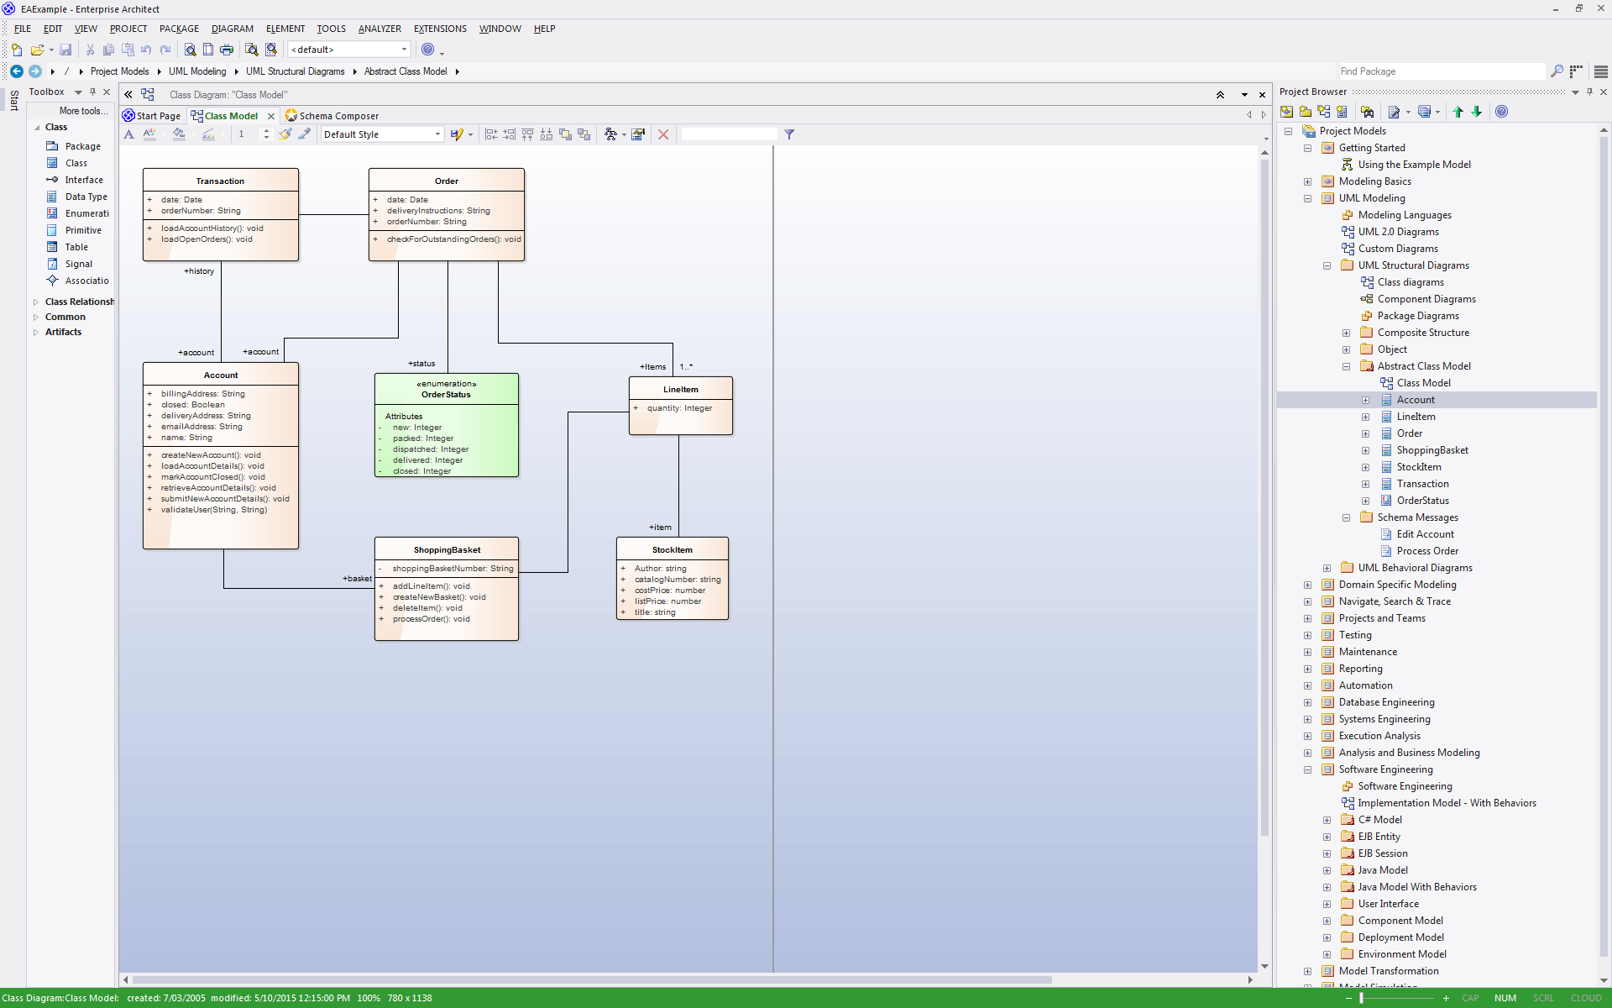Click the filter funnel icon in diagram toolbar
The image size is (1612, 1008).
point(789,134)
